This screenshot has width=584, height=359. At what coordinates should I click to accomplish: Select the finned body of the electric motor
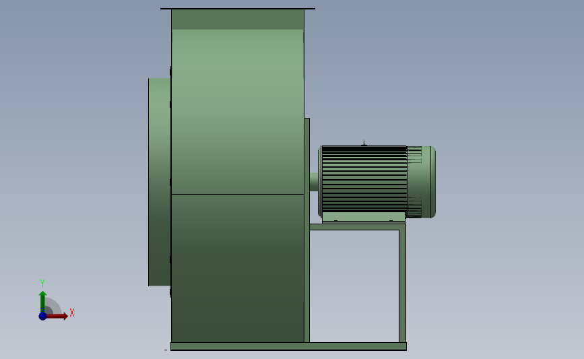pos(364,179)
